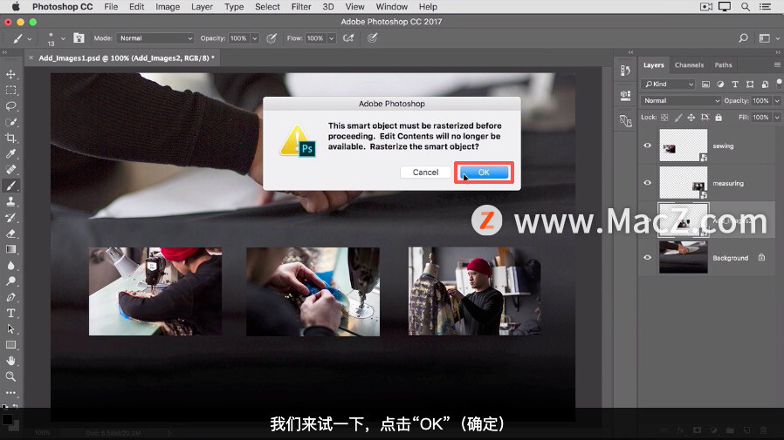Cancel the rasterize dialog

[x=425, y=173]
